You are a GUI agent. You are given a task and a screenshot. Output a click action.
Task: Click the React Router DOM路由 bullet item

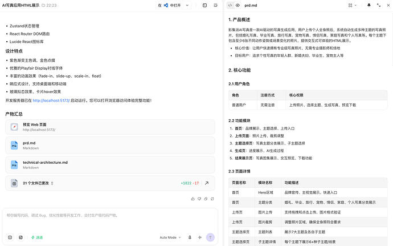(x=30, y=34)
